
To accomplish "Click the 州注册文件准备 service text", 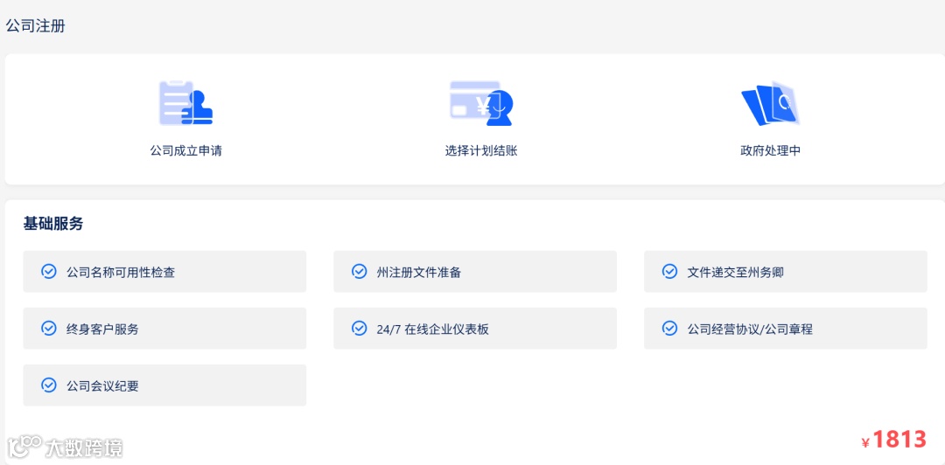I will tap(419, 272).
